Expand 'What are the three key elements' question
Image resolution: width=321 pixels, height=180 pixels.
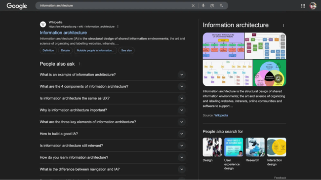113,122
